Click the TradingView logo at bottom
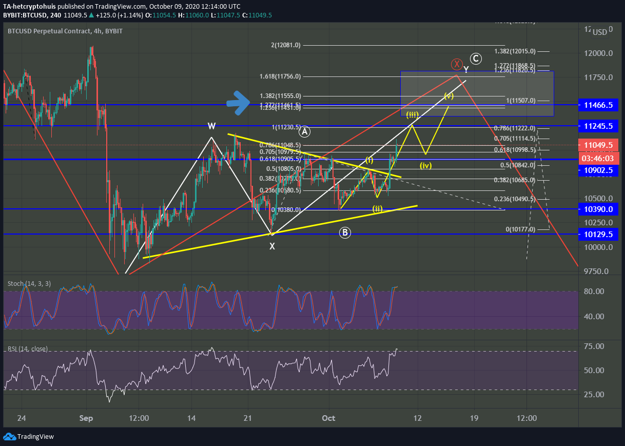The width and height of the screenshot is (625, 446). click(28, 437)
